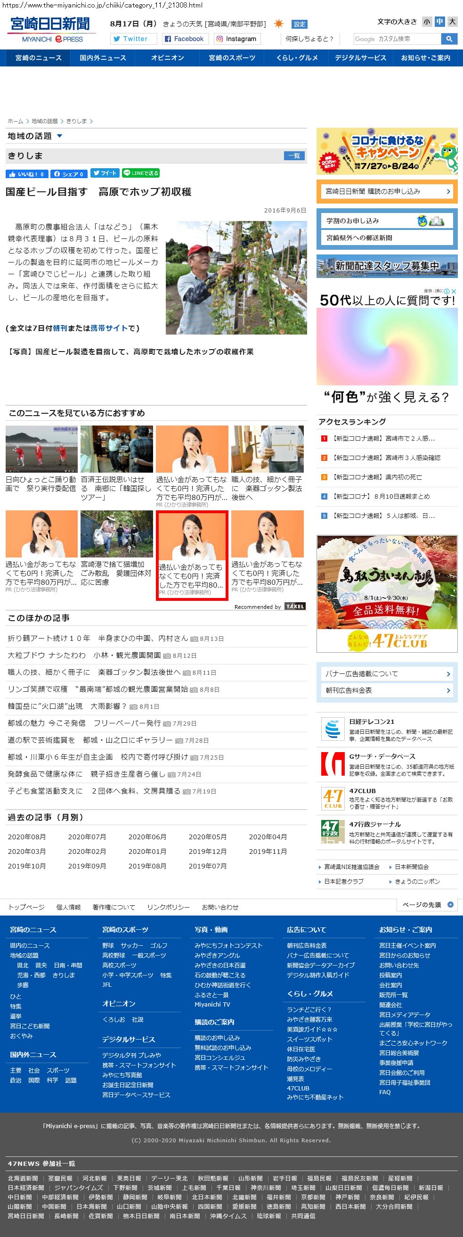Click the 日経テレコン21 logo icon

click(x=332, y=729)
